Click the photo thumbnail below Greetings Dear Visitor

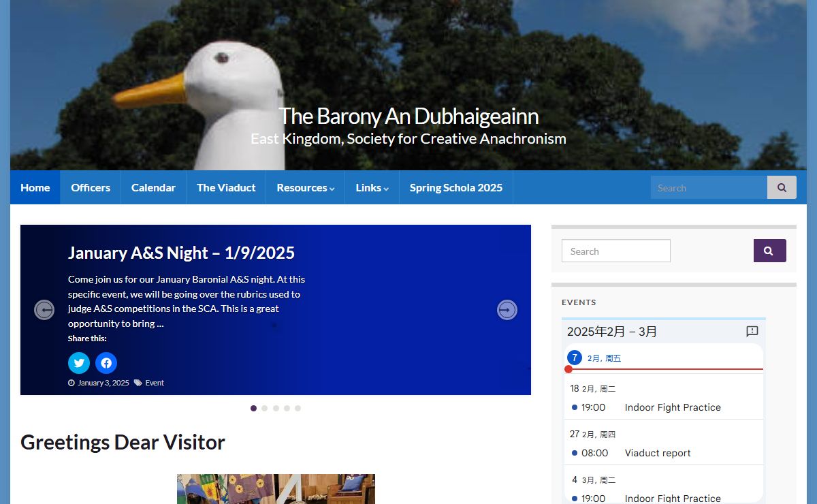[x=276, y=489]
